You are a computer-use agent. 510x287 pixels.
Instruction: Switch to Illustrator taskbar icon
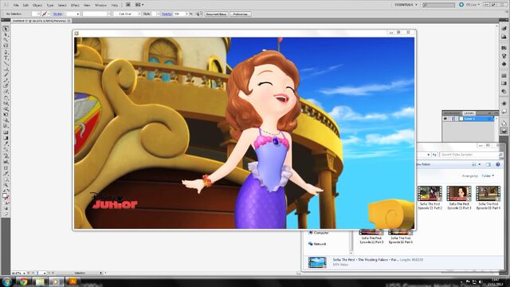[73, 281]
